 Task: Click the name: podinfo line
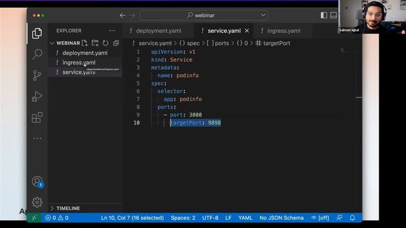pos(178,75)
